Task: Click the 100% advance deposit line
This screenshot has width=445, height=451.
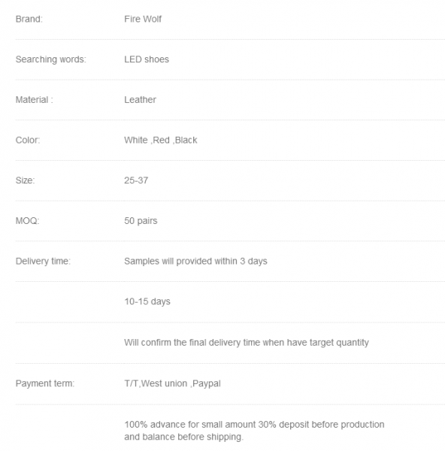Action: pos(254,425)
